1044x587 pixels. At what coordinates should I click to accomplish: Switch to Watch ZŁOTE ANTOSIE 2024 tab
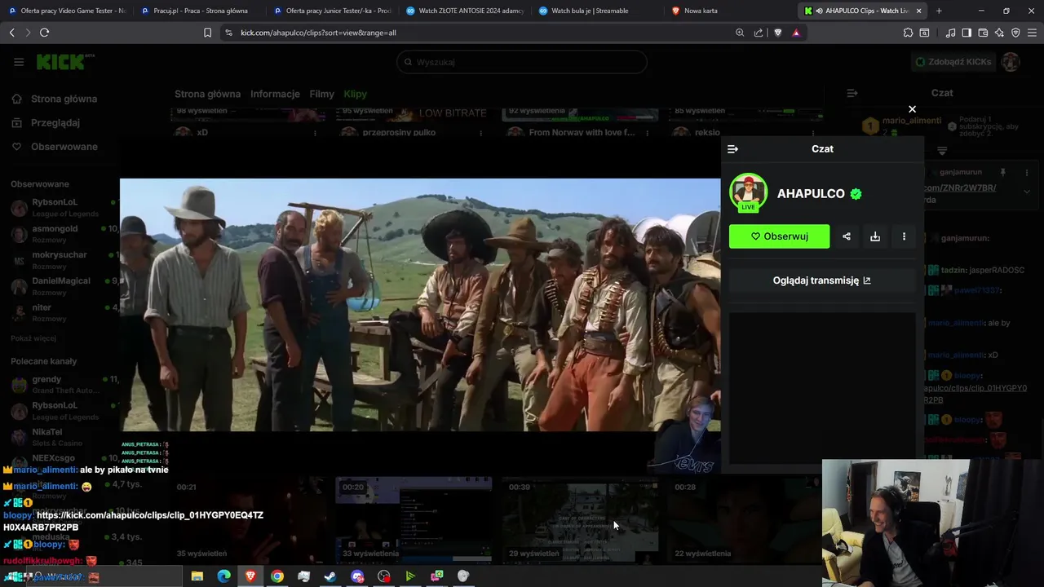pos(465,11)
